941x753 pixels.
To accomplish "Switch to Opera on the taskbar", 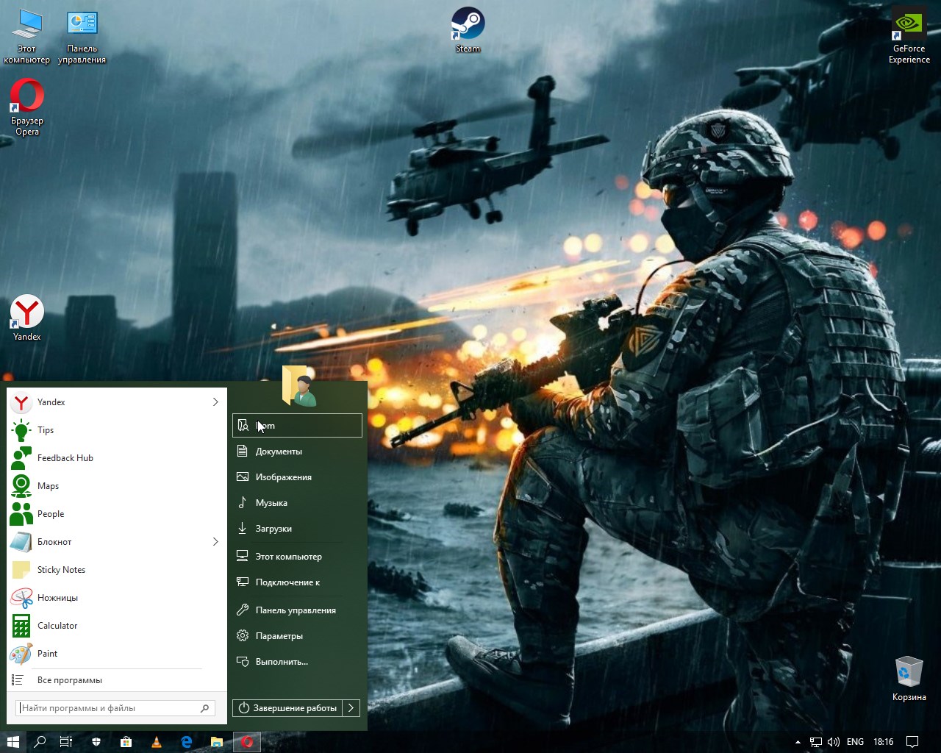I will tap(247, 742).
